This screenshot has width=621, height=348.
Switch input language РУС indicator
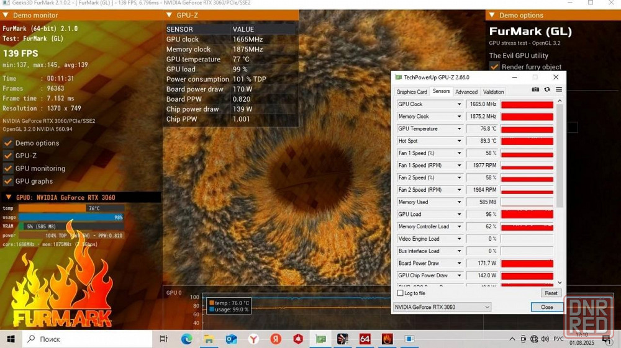(558, 339)
